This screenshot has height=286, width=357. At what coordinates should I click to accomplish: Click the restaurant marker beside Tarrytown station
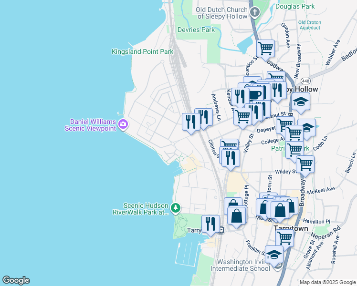210,223
